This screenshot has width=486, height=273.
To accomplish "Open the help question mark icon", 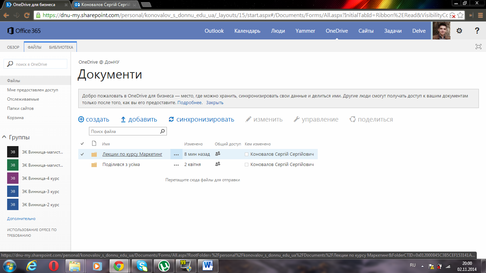I will 477,31.
